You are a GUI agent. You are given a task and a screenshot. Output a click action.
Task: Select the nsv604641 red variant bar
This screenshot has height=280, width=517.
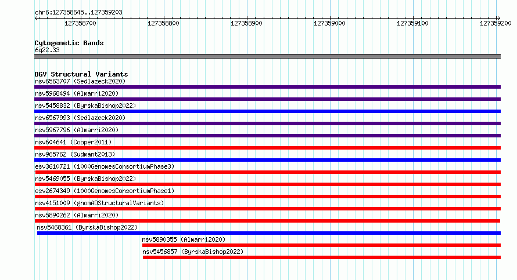(267, 148)
